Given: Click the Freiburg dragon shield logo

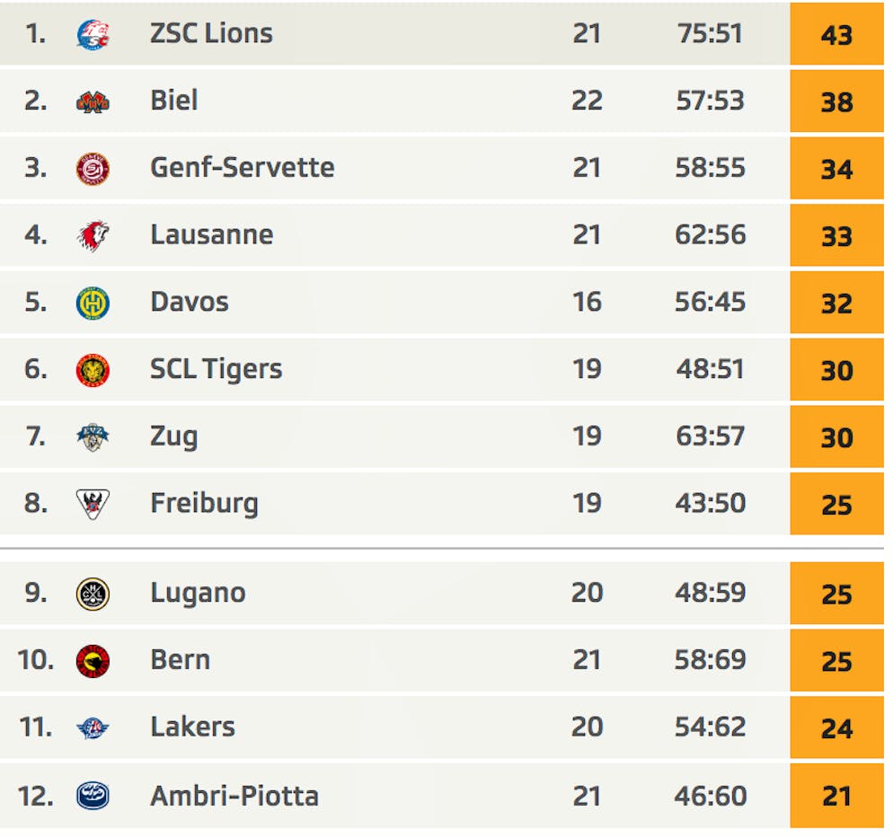Looking at the screenshot, I should tap(93, 505).
